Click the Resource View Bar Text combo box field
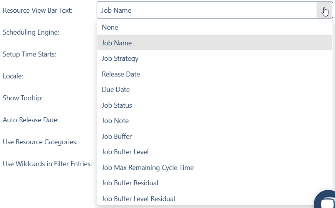This screenshot has width=335, height=208. [x=214, y=10]
